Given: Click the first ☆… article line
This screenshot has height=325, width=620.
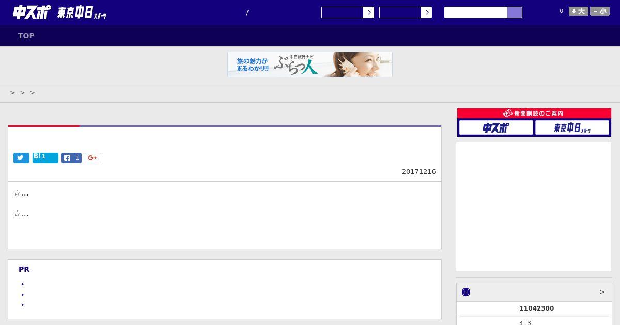Looking at the screenshot, I should (21, 193).
